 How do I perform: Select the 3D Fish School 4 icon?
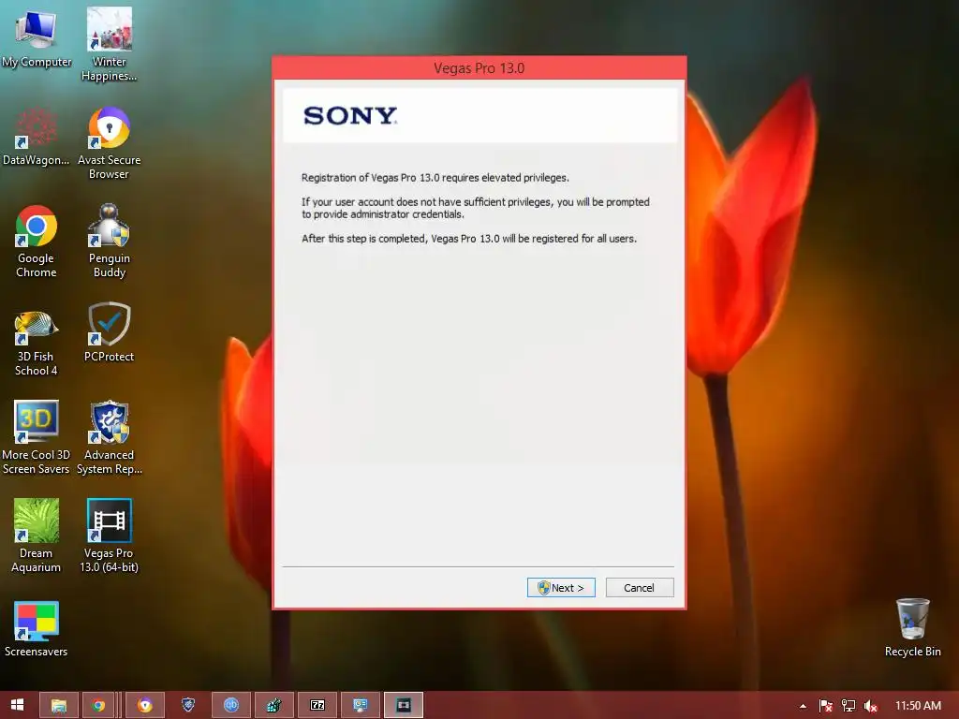click(37, 341)
